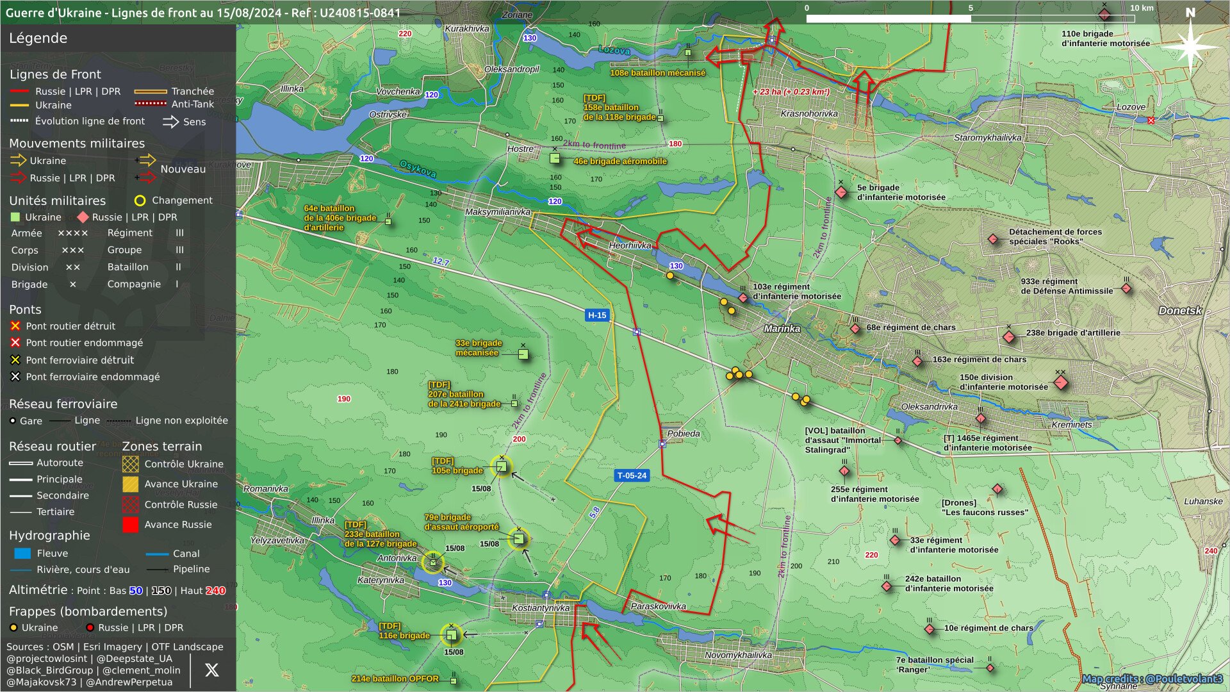Click the Paraskoviivka village label
This screenshot has width=1230, height=692.
659,606
